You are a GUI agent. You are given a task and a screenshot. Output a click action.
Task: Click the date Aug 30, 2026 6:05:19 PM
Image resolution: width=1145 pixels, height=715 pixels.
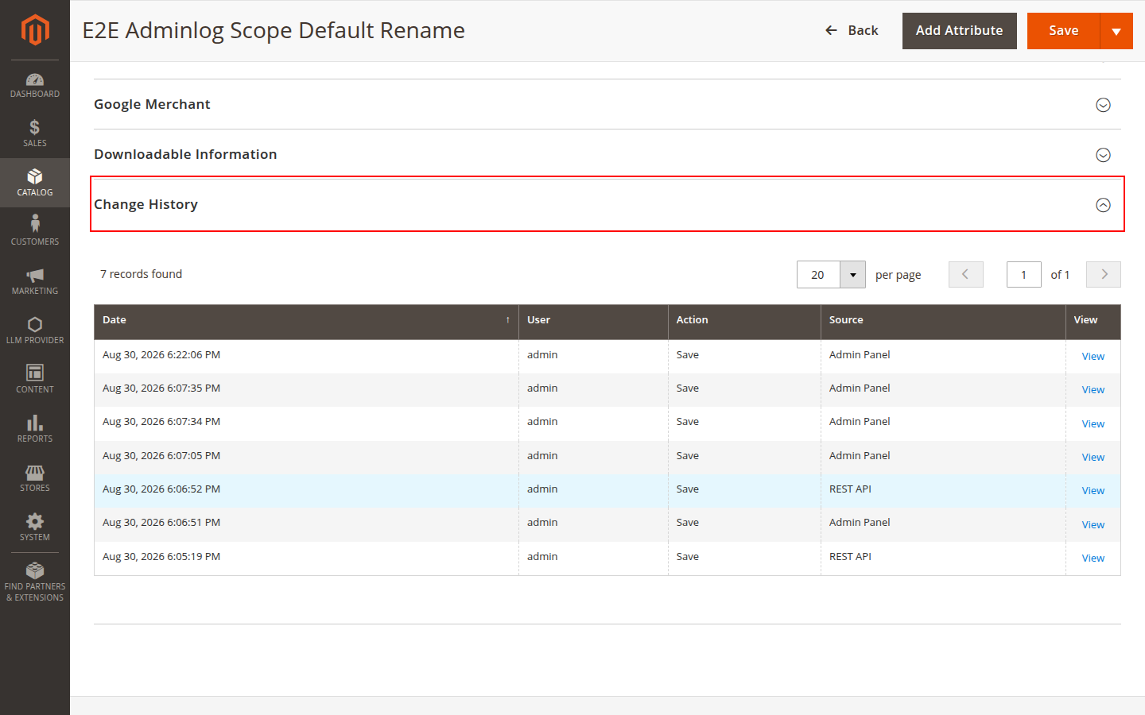[161, 557]
